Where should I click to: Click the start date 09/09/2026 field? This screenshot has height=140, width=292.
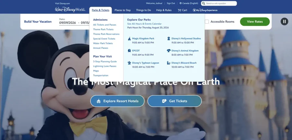pos(67,23)
